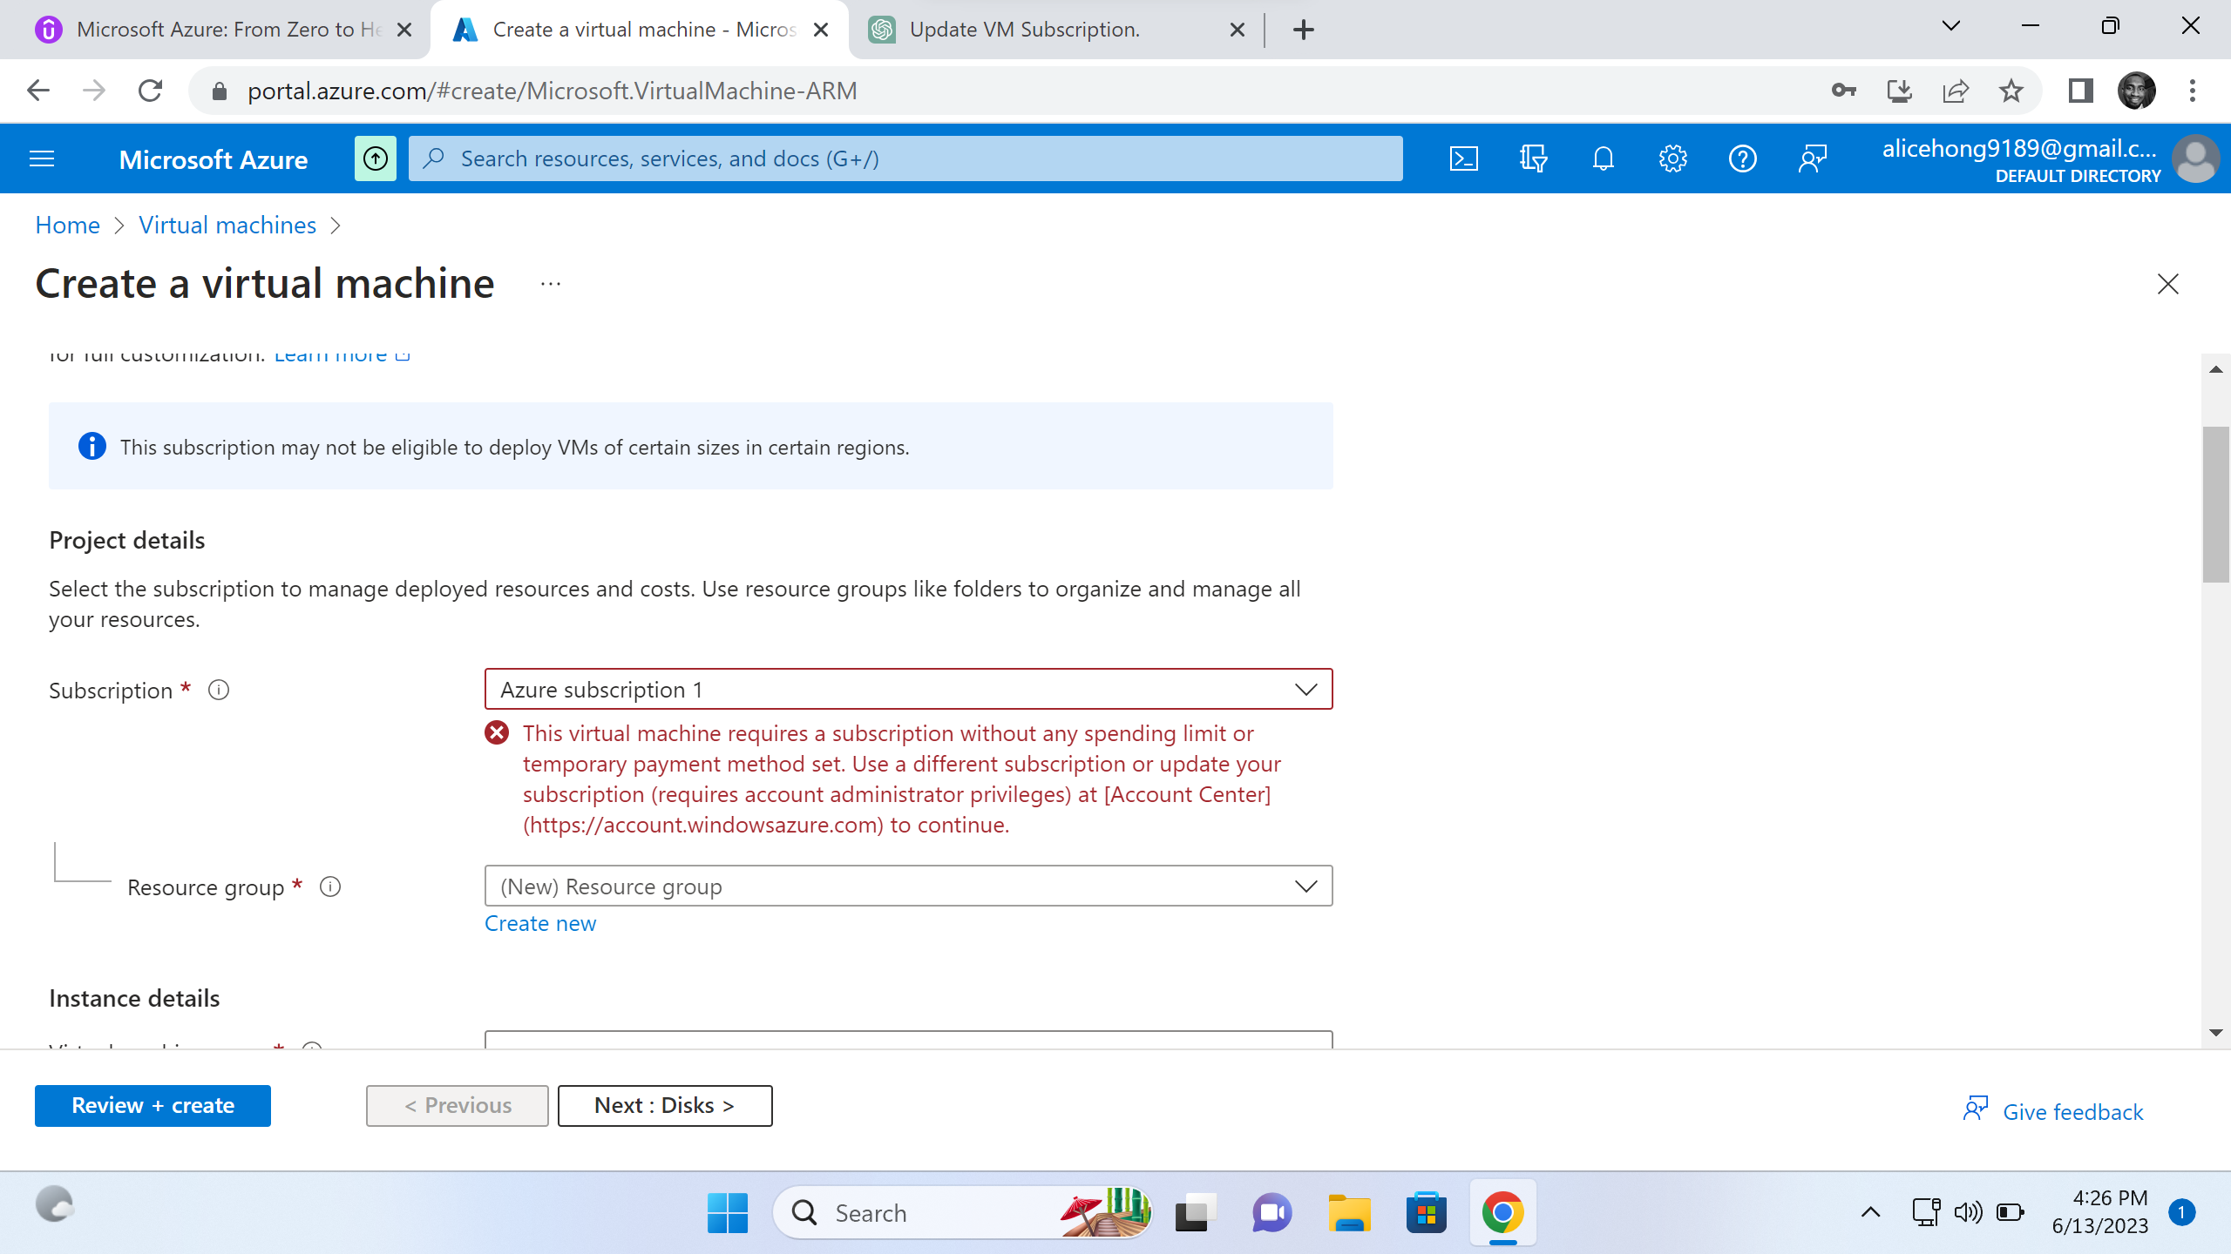Click the subscription spending limit error message text
This screenshot has width=2231, height=1254.
coord(902,779)
